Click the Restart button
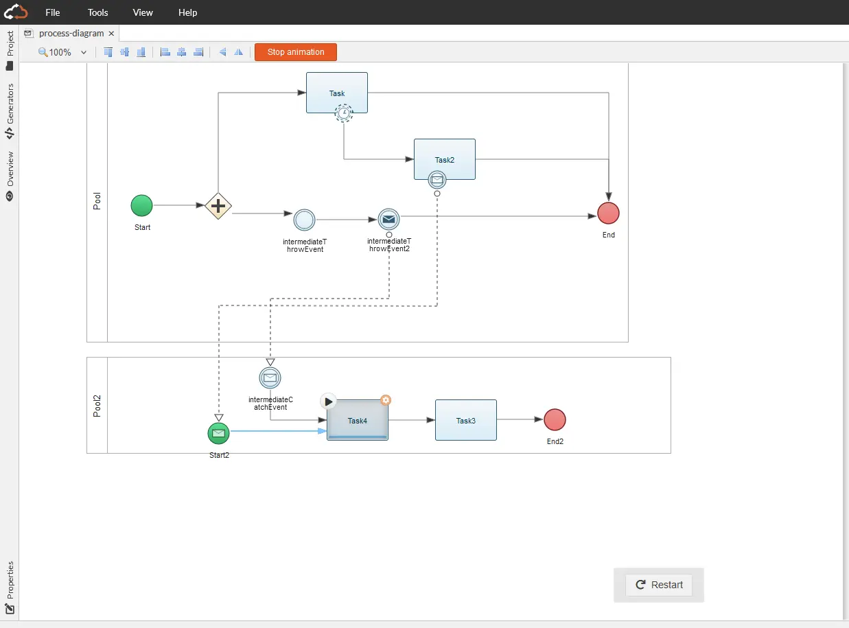Image resolution: width=849 pixels, height=628 pixels. pos(659,585)
